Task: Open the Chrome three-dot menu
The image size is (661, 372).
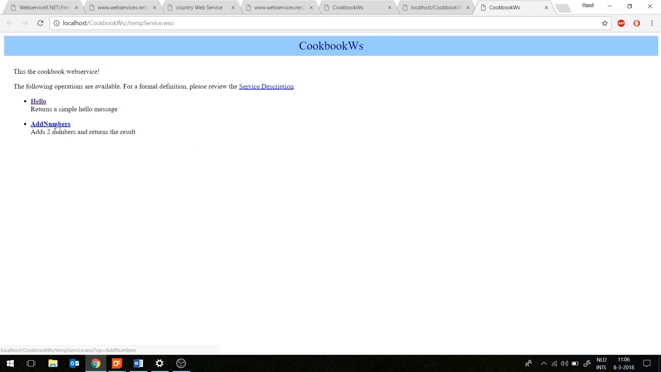Action: 652,23
